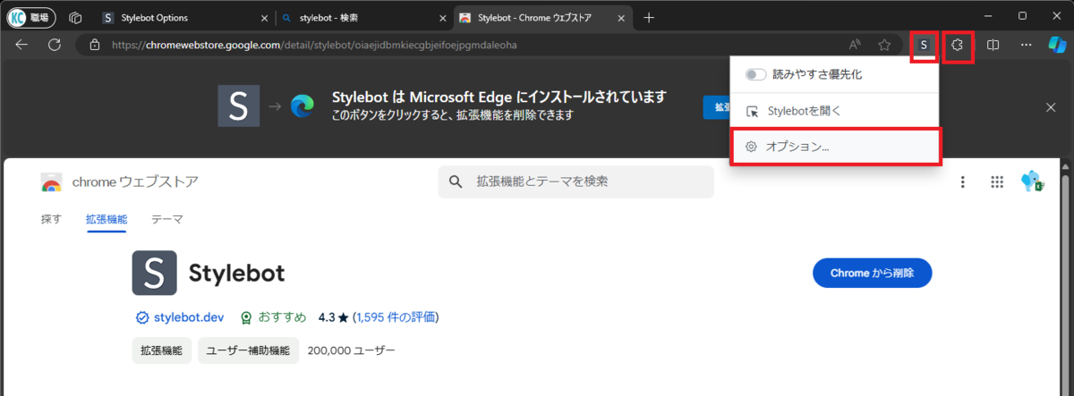The height and width of the screenshot is (396, 1074).
Task: Click the 拡張機能 category chip
Action: (162, 350)
